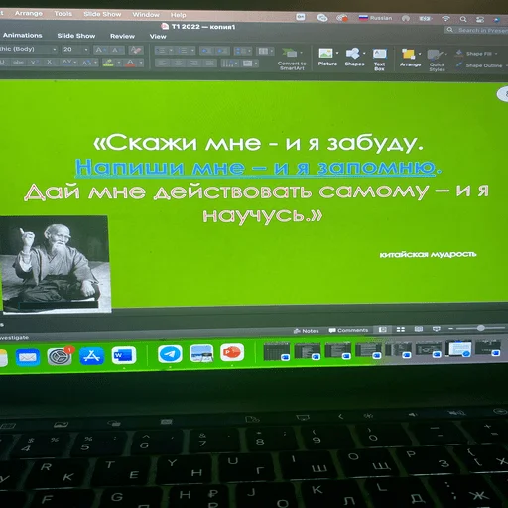Open the Window menu
Image resolution: width=508 pixels, height=508 pixels.
pyautogui.click(x=146, y=15)
